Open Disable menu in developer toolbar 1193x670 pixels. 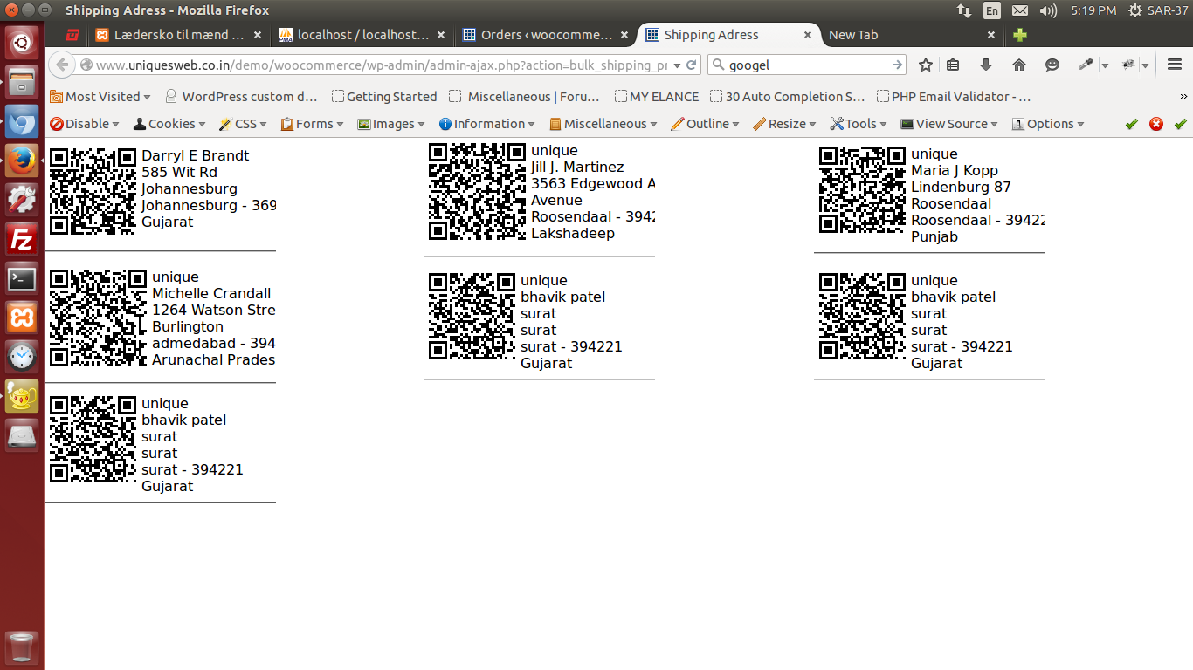tap(85, 124)
